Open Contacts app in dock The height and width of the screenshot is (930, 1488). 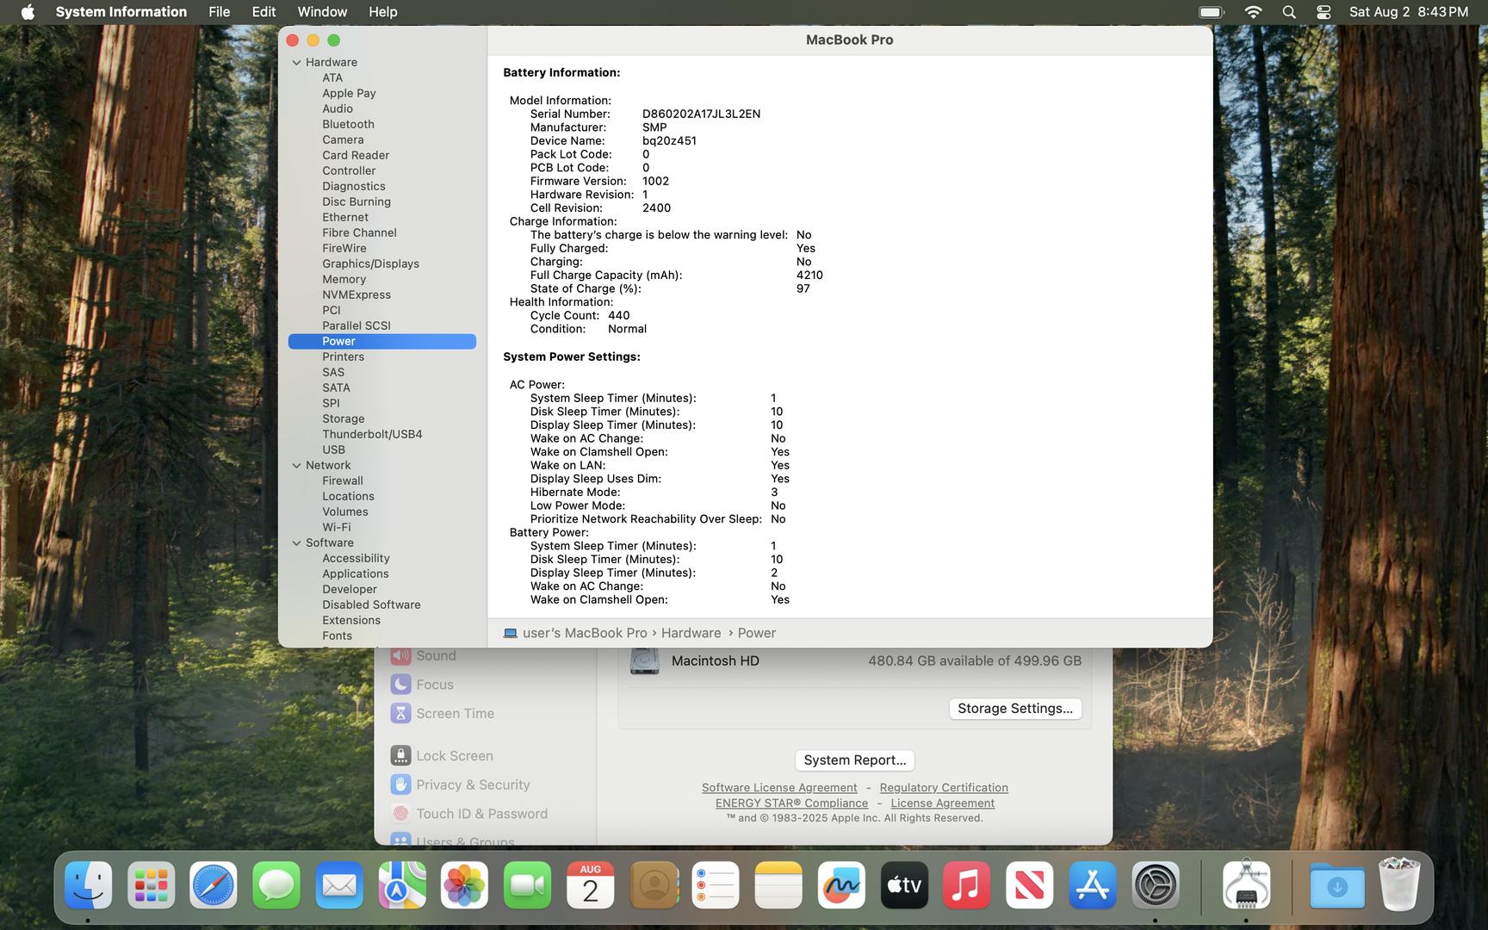(x=654, y=885)
